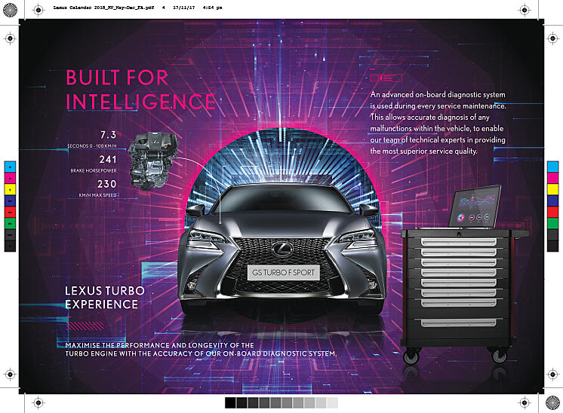Click the "SECONDS 0 - 100 KM/H" caption
The width and height of the screenshot is (563, 413).
[92, 146]
